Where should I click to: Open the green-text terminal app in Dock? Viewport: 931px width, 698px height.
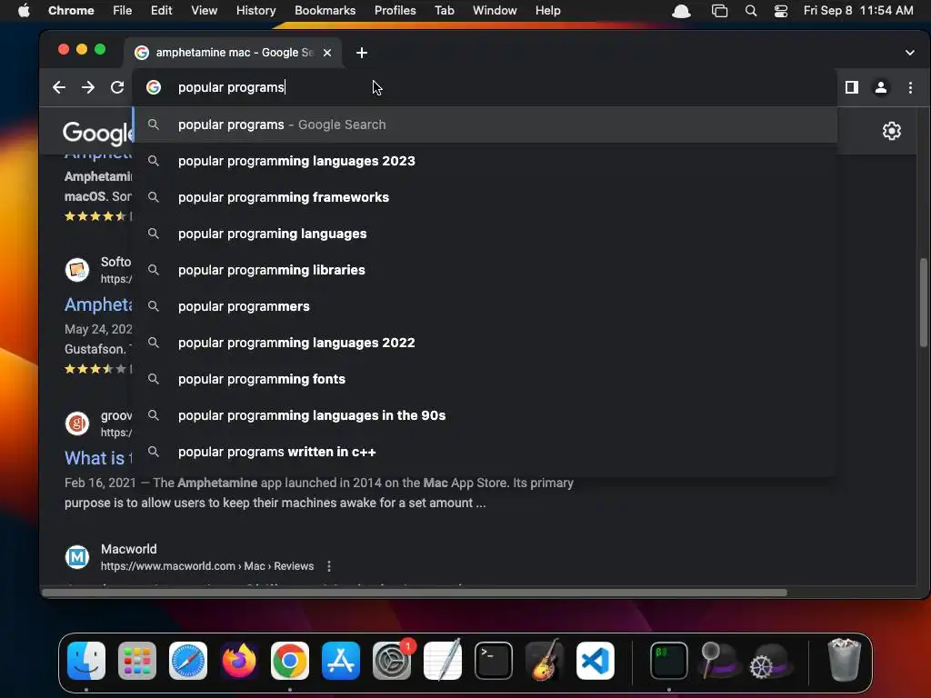tap(669, 661)
